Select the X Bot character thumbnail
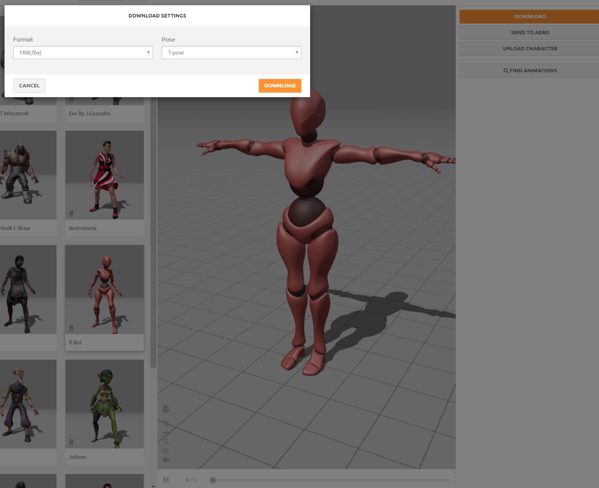 click(105, 290)
